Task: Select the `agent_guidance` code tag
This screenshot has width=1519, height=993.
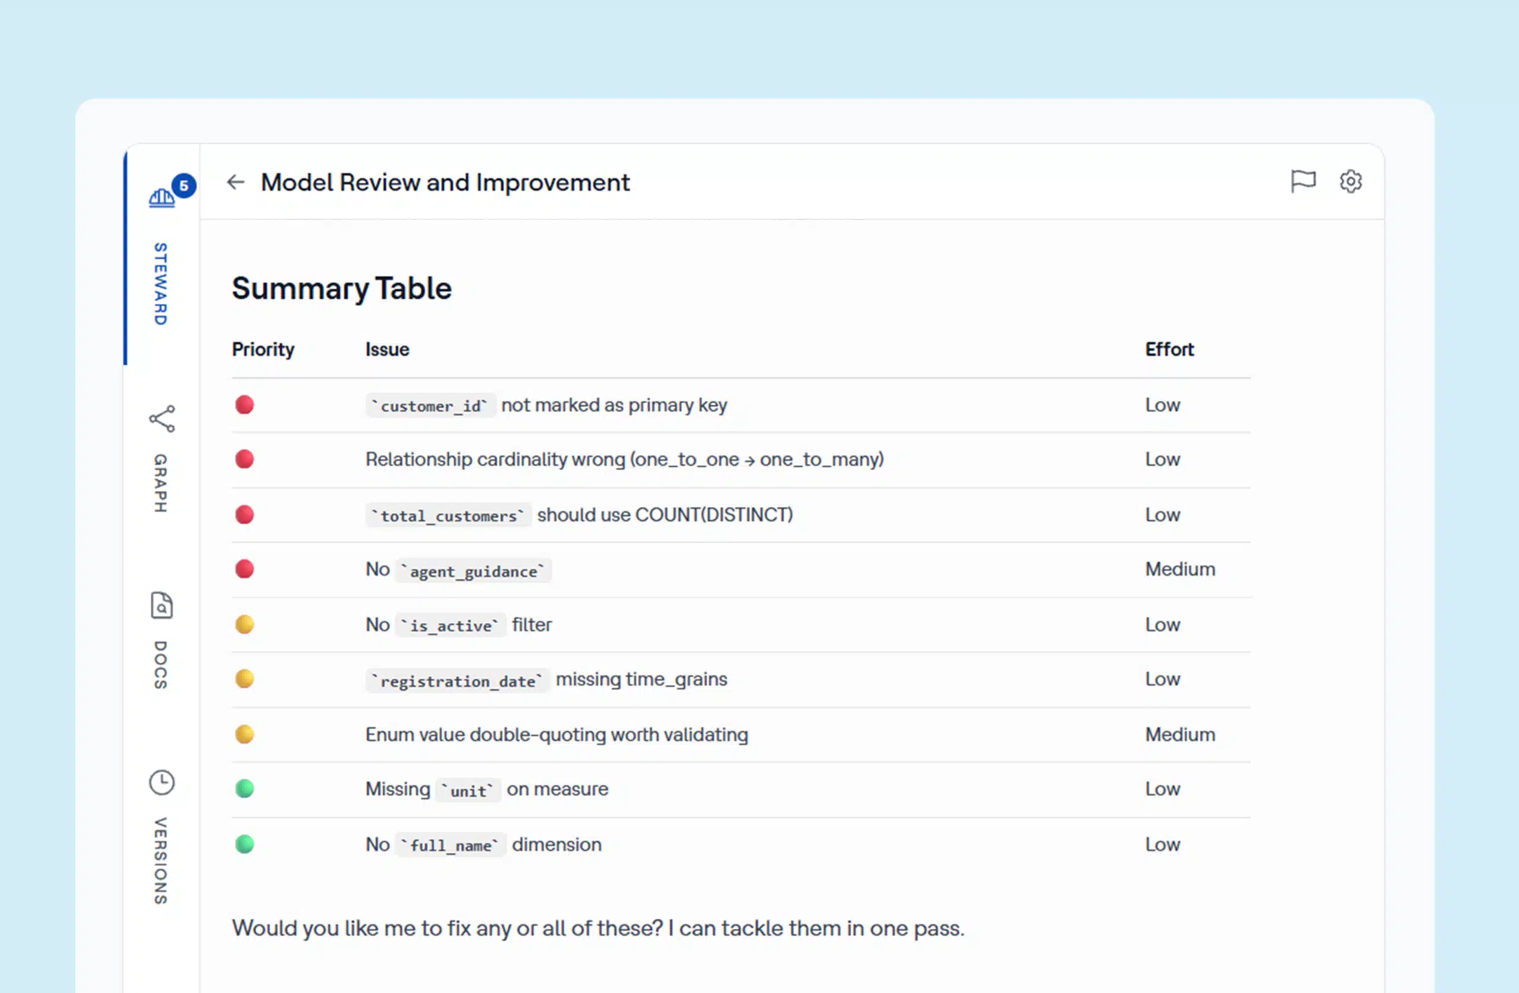Action: point(474,570)
